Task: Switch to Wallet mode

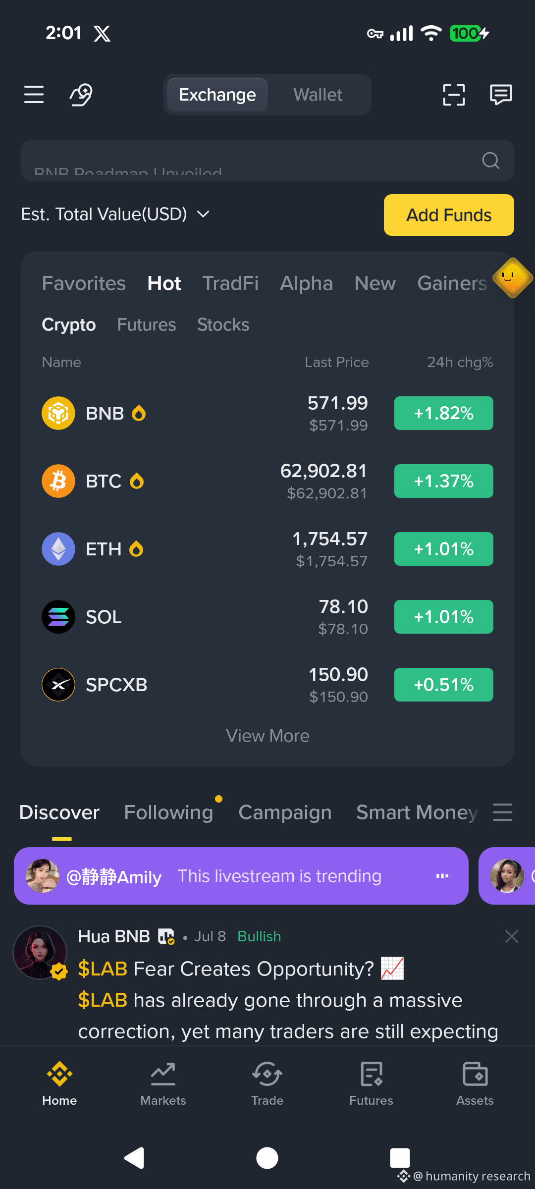Action: [318, 95]
